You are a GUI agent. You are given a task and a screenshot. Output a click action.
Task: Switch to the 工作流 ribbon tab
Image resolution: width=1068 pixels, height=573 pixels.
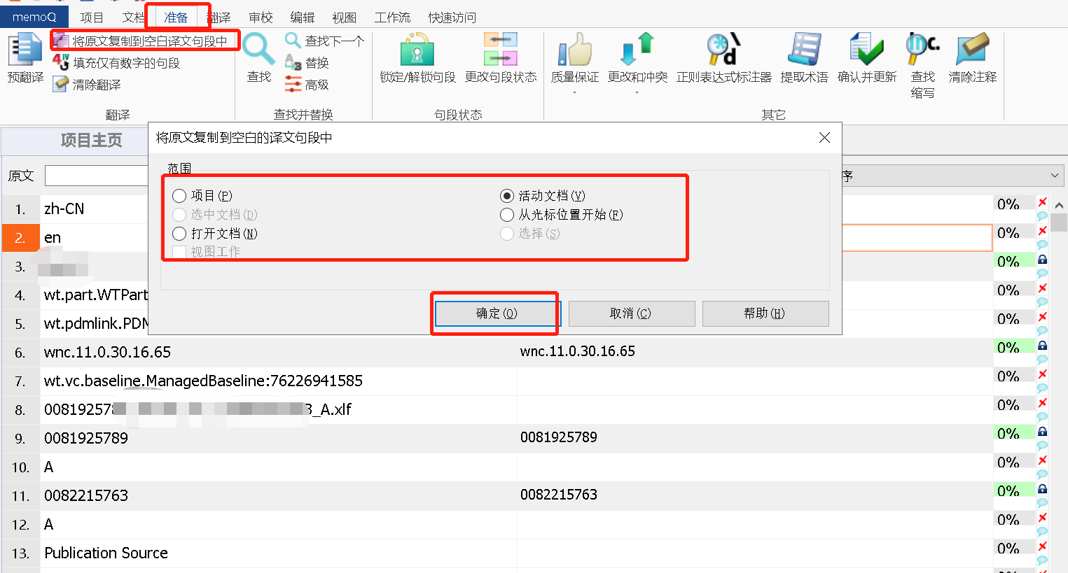pos(392,17)
